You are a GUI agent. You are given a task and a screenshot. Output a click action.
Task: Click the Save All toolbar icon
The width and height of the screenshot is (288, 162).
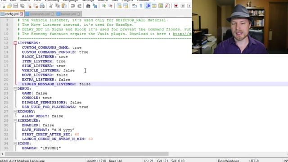[x=22, y=6]
